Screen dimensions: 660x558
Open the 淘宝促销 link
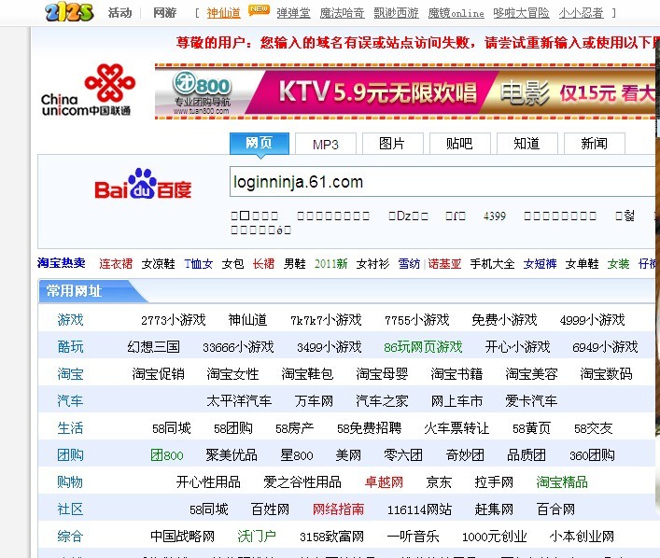[x=159, y=373]
